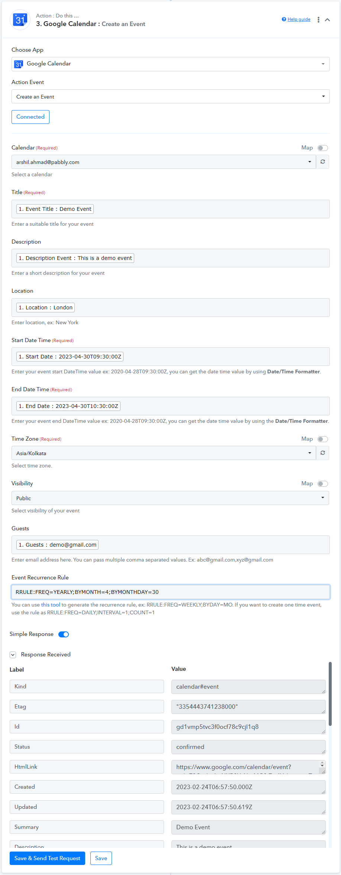
Task: Toggle the Calendar Map switch
Action: click(323, 148)
